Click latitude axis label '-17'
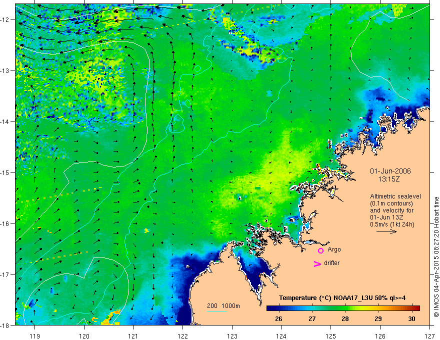The width and height of the screenshot is (440, 340). click(5, 274)
